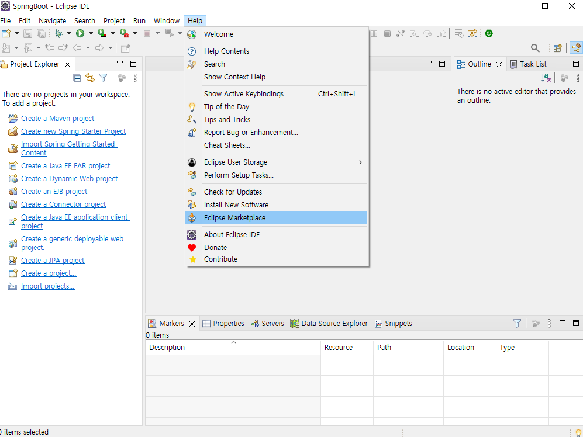The width and height of the screenshot is (583, 437).
Task: Switch to the Snippets tab
Action: (394, 324)
